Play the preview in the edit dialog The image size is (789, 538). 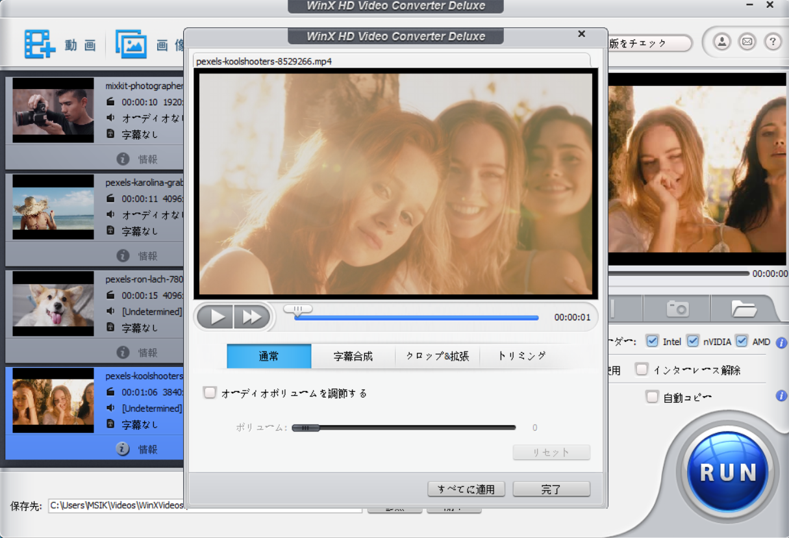click(215, 317)
